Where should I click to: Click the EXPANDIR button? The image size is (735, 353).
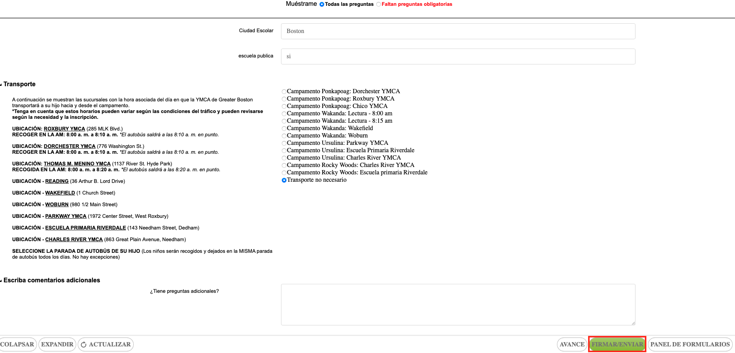[x=57, y=344]
